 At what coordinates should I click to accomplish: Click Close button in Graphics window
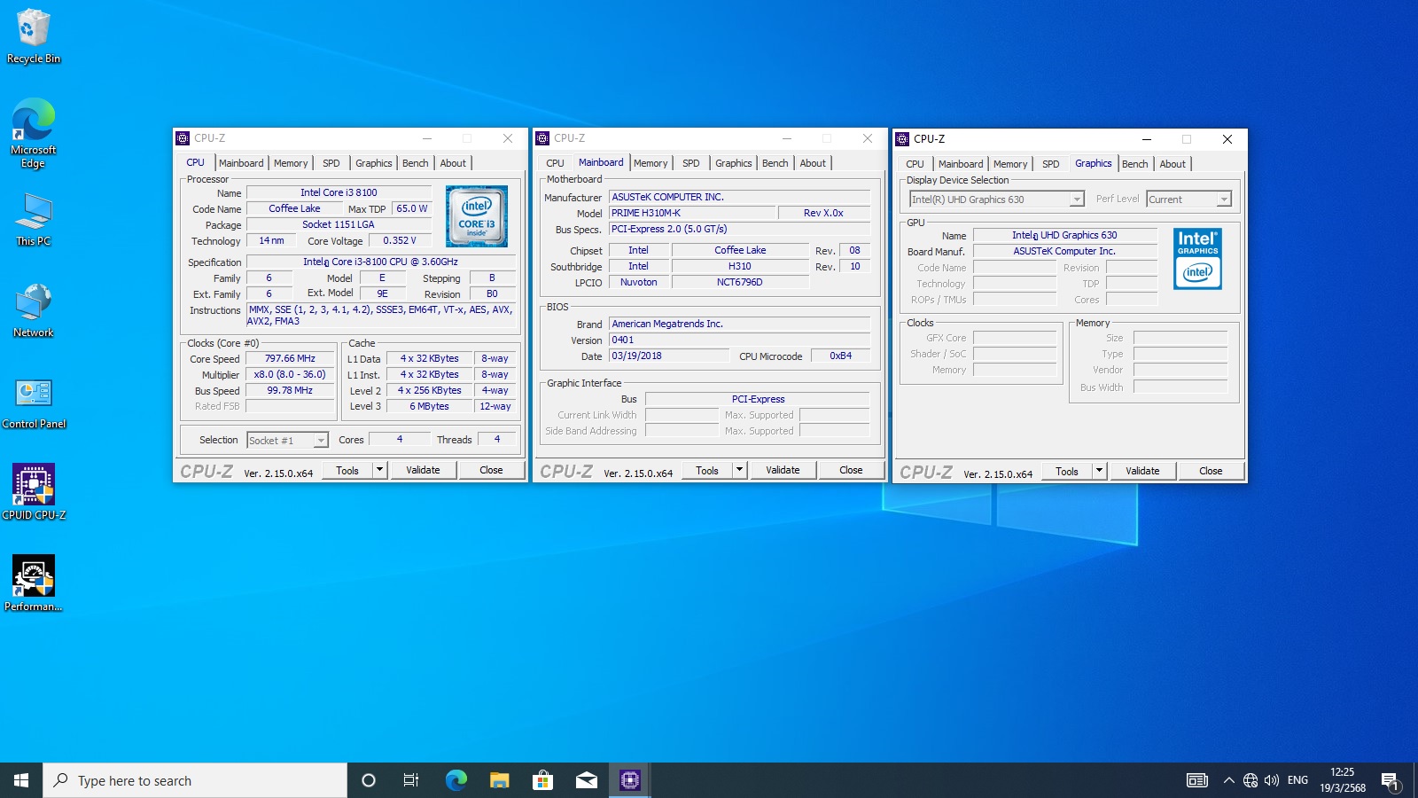(x=1211, y=471)
